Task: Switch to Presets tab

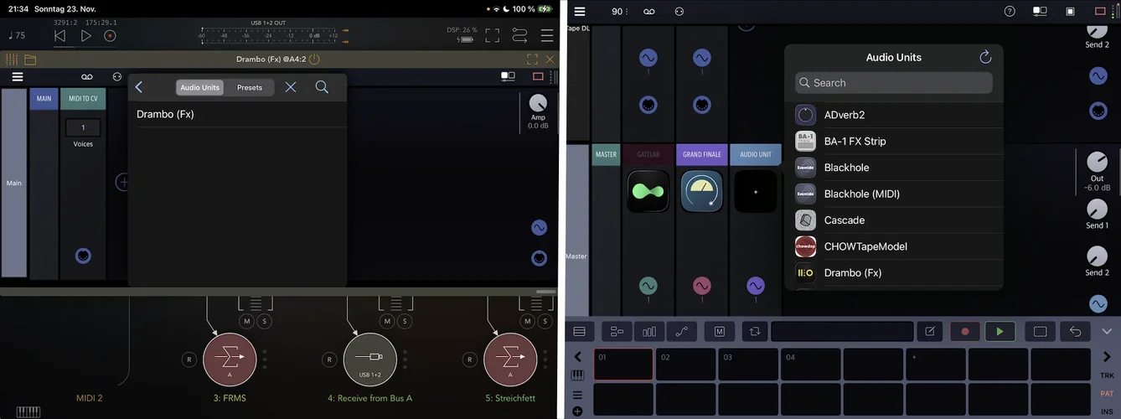Action: pos(250,87)
